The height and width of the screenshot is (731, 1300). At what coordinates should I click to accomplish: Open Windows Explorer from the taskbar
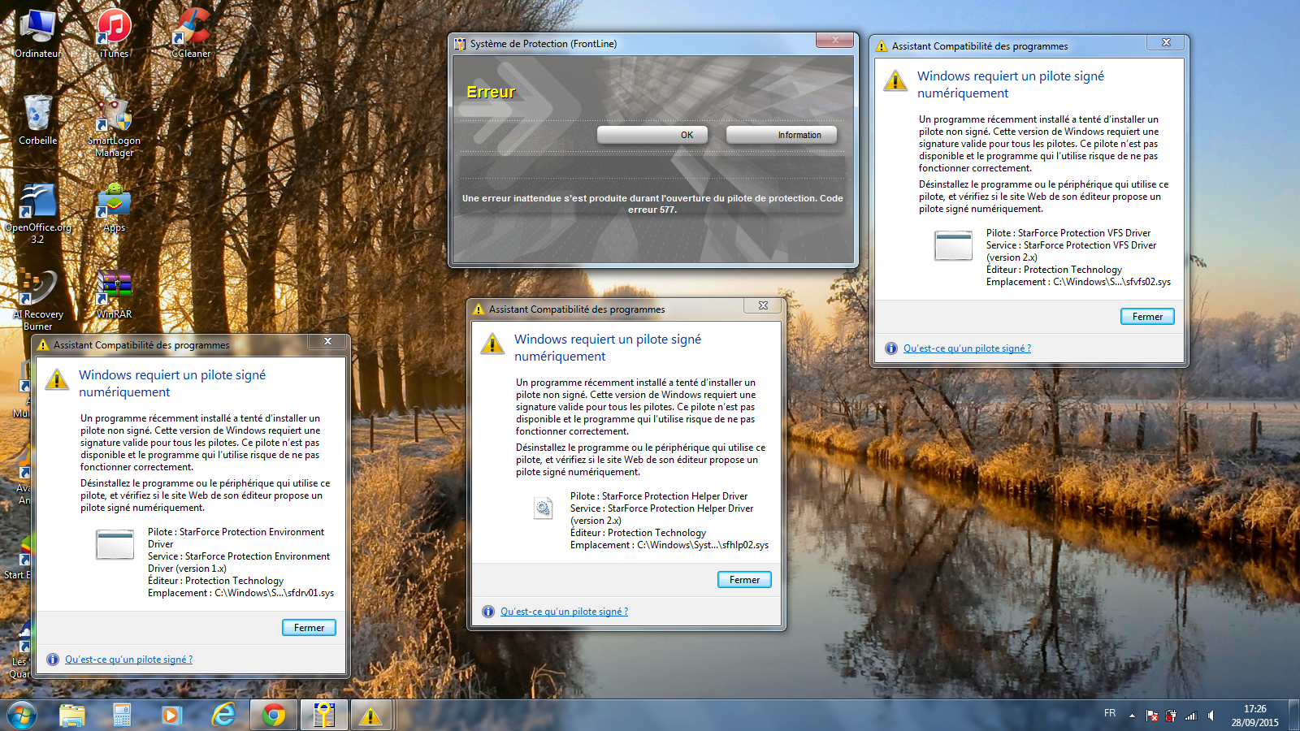pyautogui.click(x=72, y=716)
